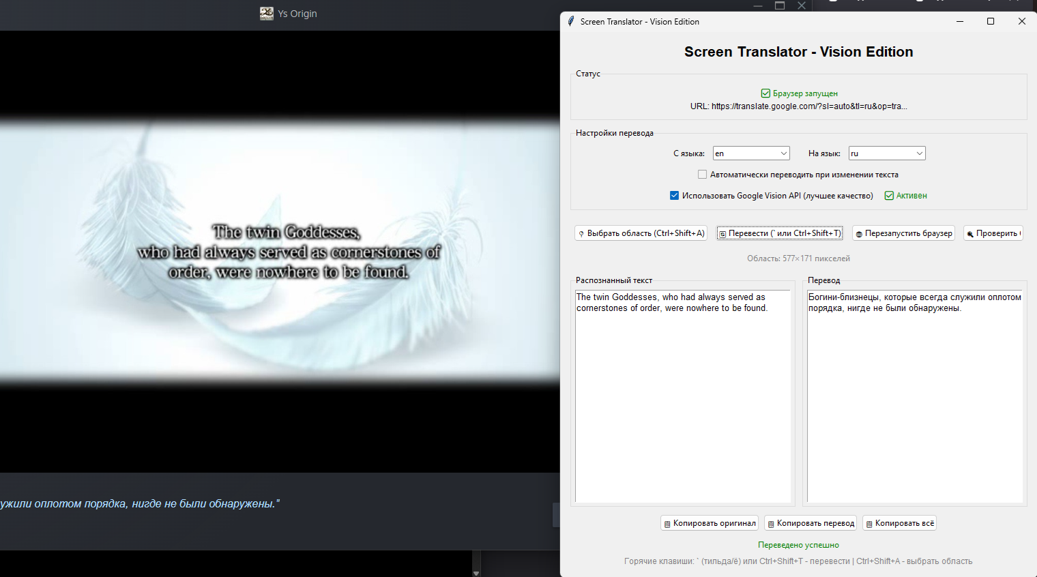Image resolution: width=1037 pixels, height=577 pixels.
Task: Click the 'Проверить' button
Action: 993,233
